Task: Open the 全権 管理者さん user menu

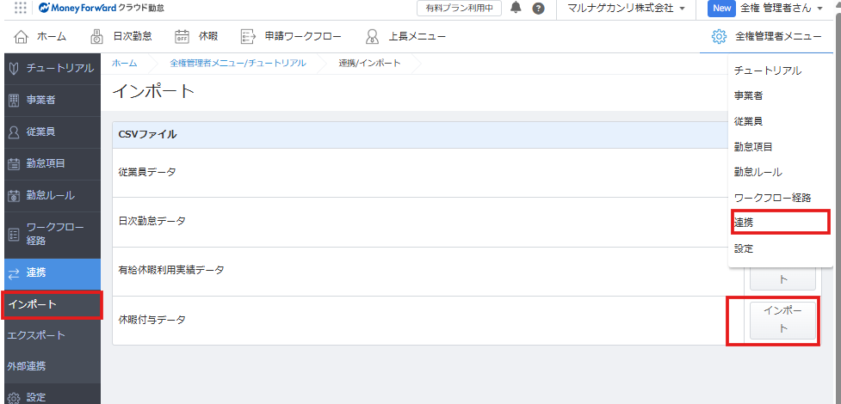Action: [x=779, y=9]
